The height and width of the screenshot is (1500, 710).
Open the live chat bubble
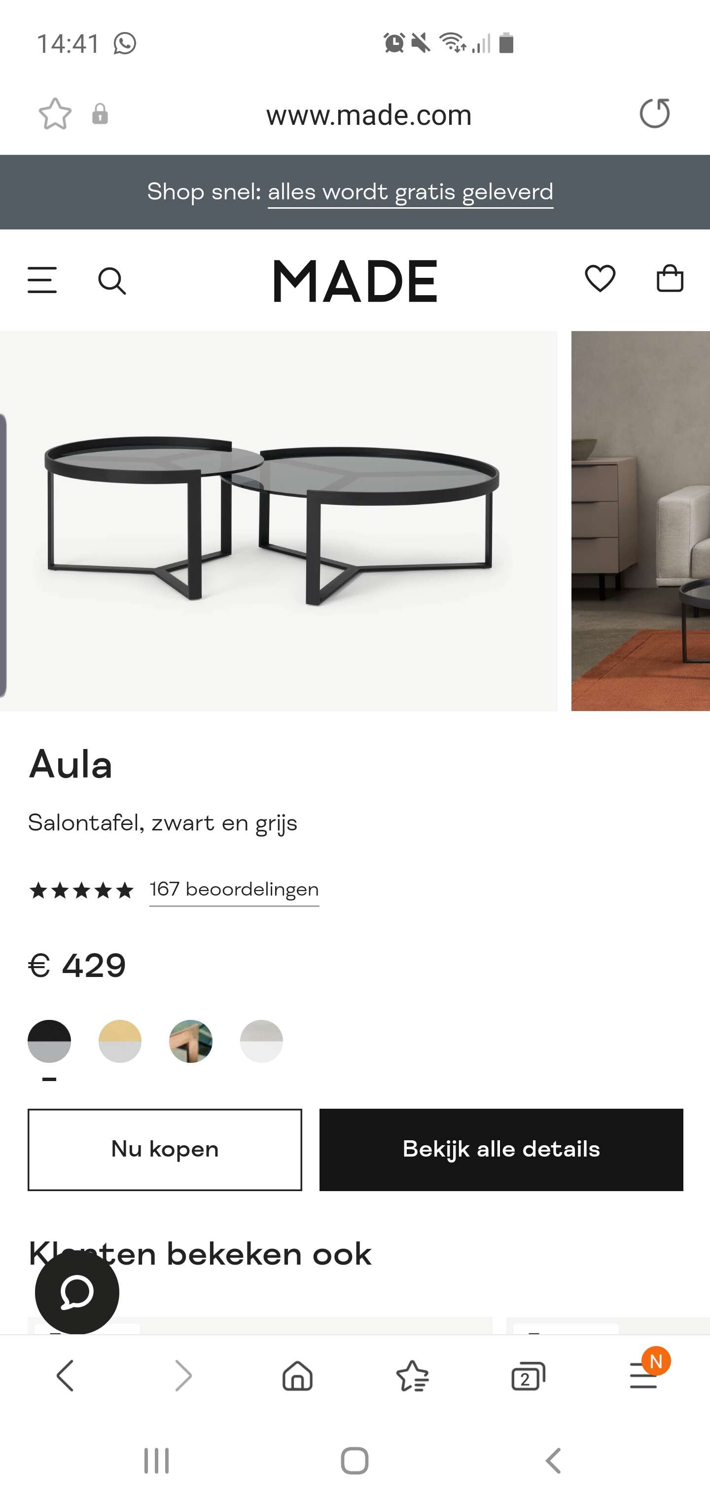77,1292
